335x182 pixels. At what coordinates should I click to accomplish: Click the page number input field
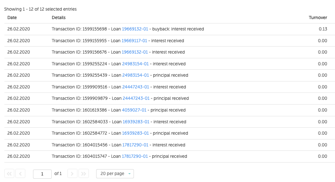pyautogui.click(x=42, y=174)
